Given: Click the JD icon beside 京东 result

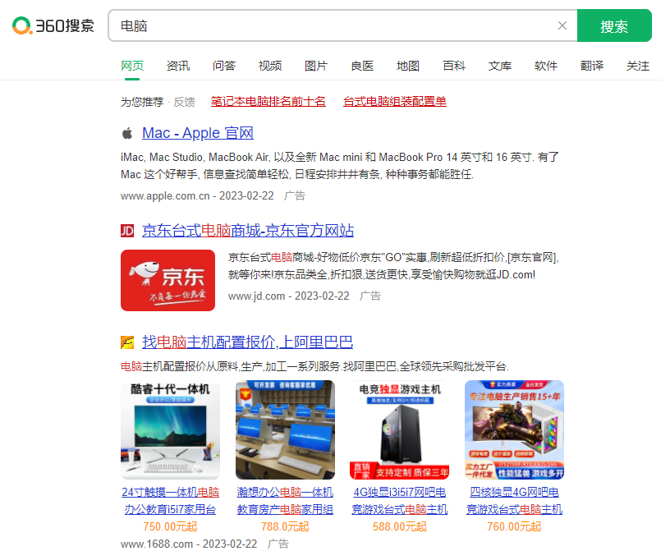Looking at the screenshot, I should point(127,231).
